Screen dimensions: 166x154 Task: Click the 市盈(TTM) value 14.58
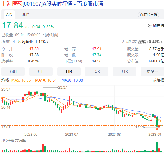click(97, 61)
